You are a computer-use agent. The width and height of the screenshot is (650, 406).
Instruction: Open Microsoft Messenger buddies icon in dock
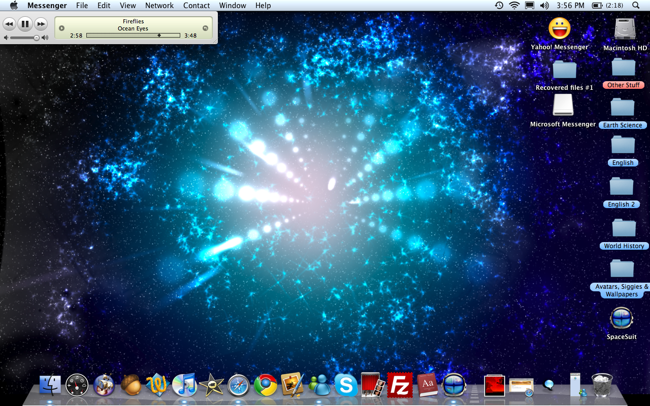click(x=320, y=386)
